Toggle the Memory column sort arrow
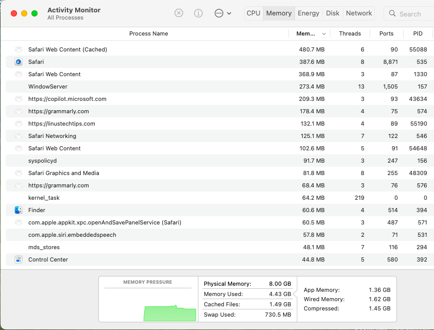434x330 pixels. [324, 34]
